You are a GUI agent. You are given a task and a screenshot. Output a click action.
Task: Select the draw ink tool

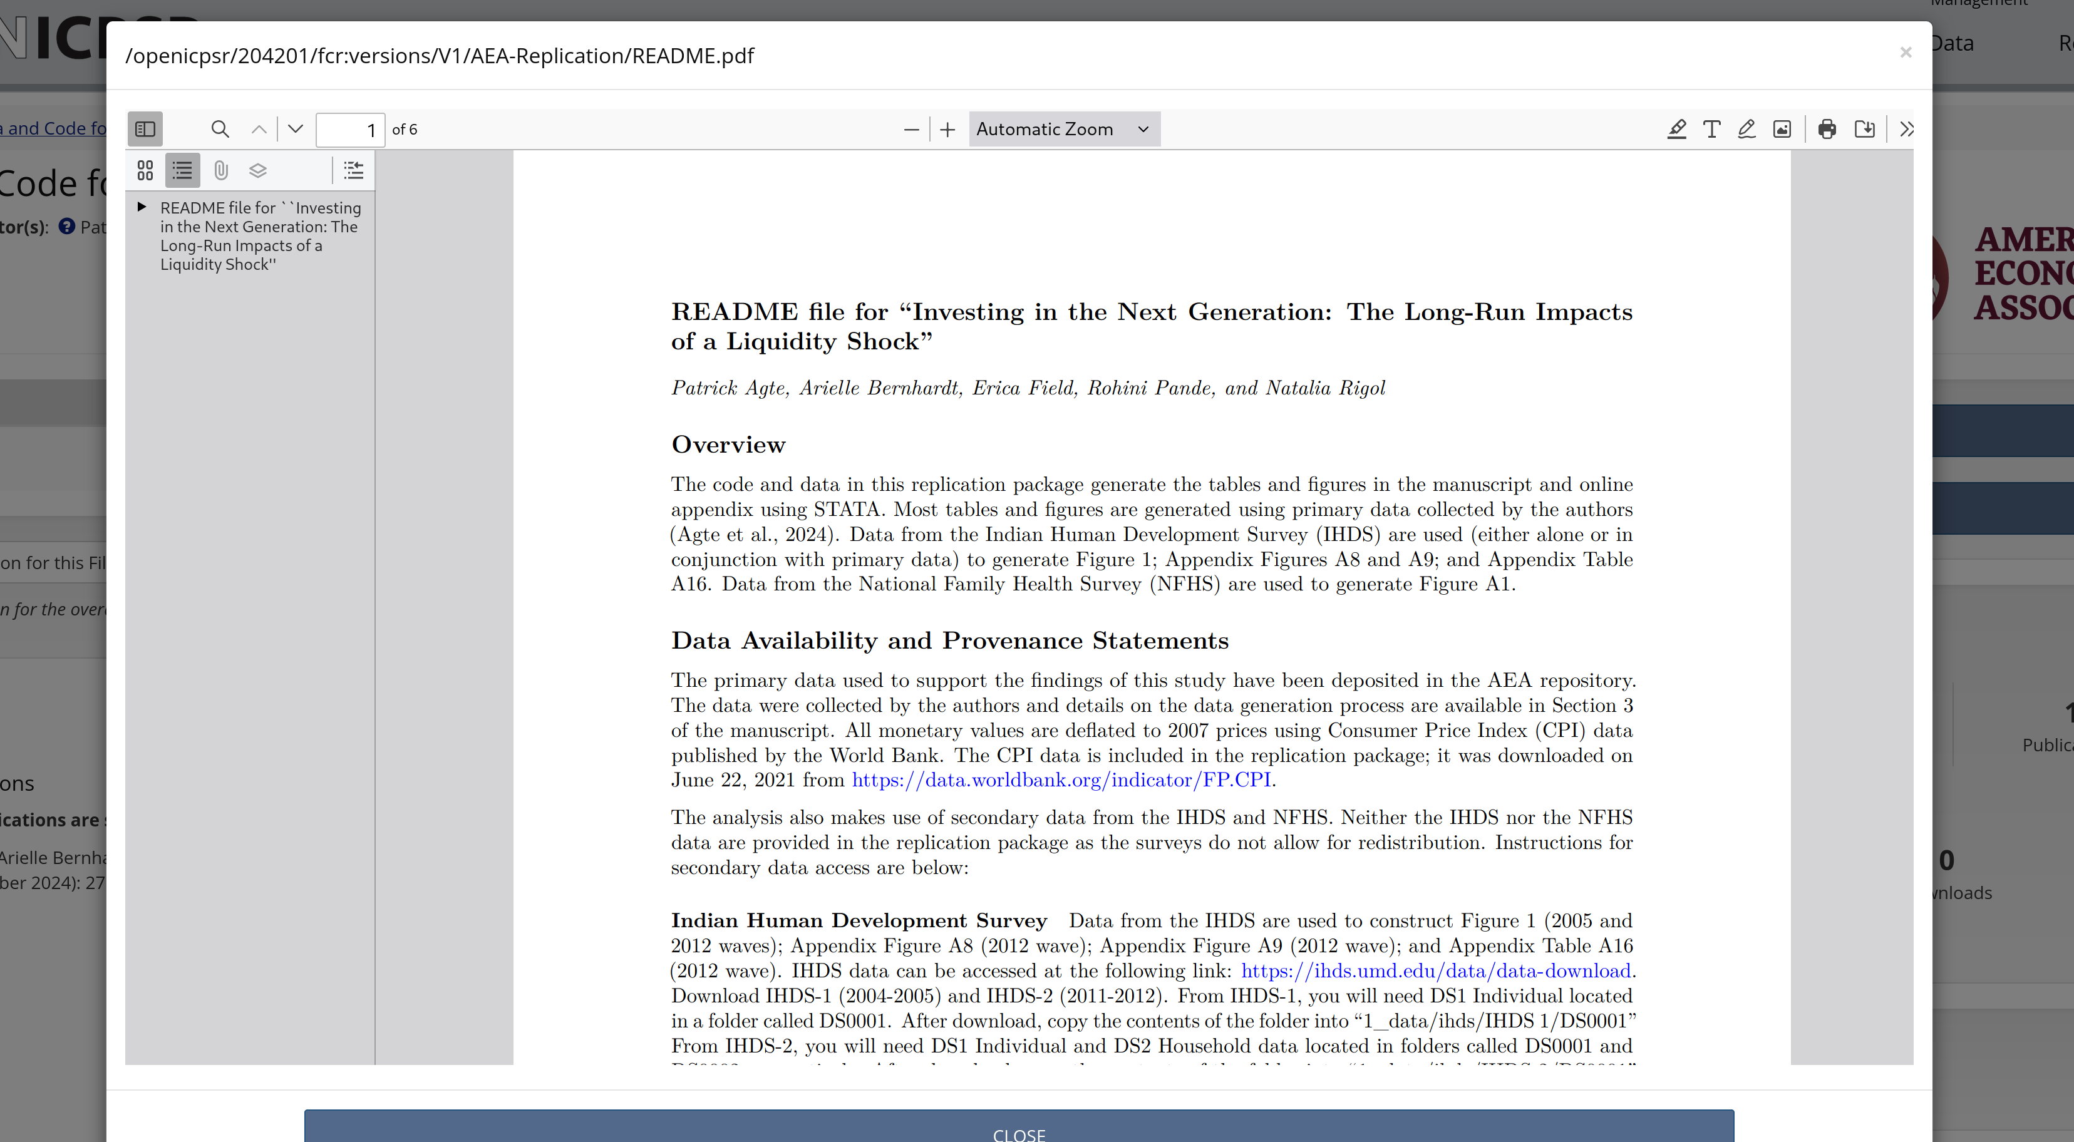[1746, 129]
